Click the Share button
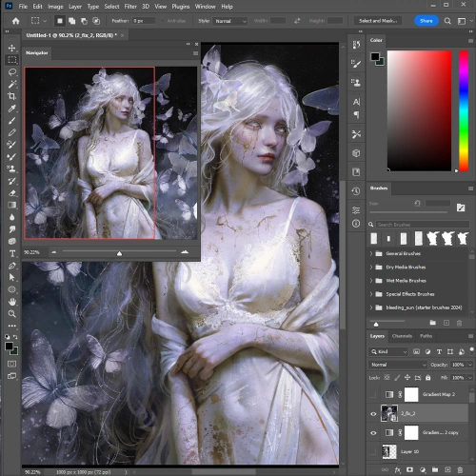The image size is (476, 476). pos(426,21)
